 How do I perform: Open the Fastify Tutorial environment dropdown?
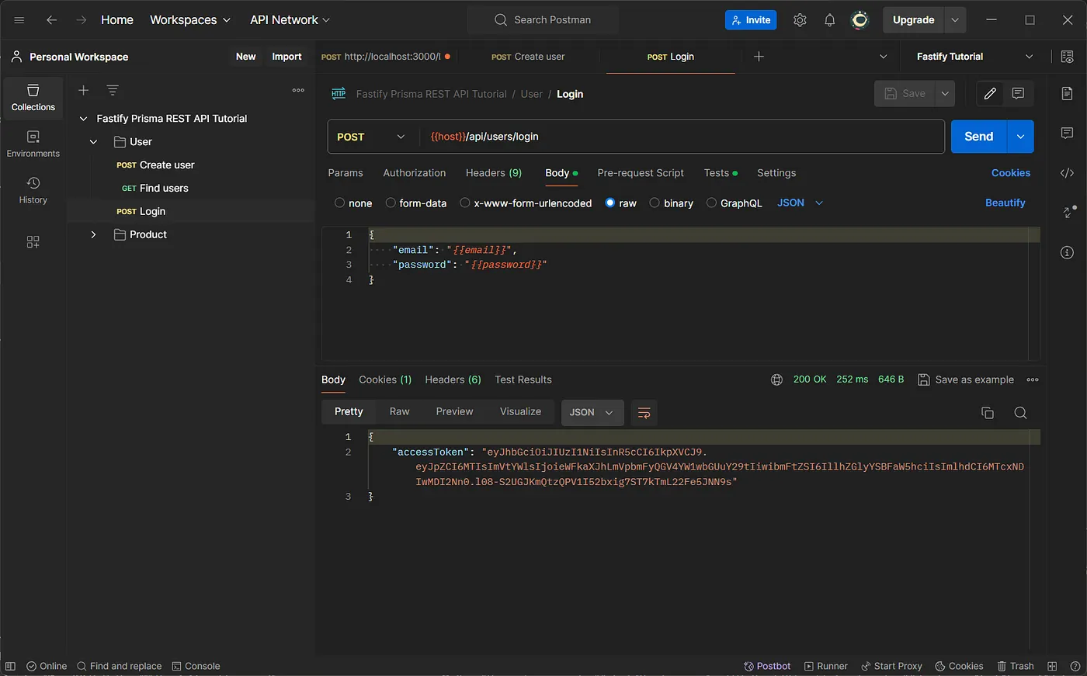point(974,57)
